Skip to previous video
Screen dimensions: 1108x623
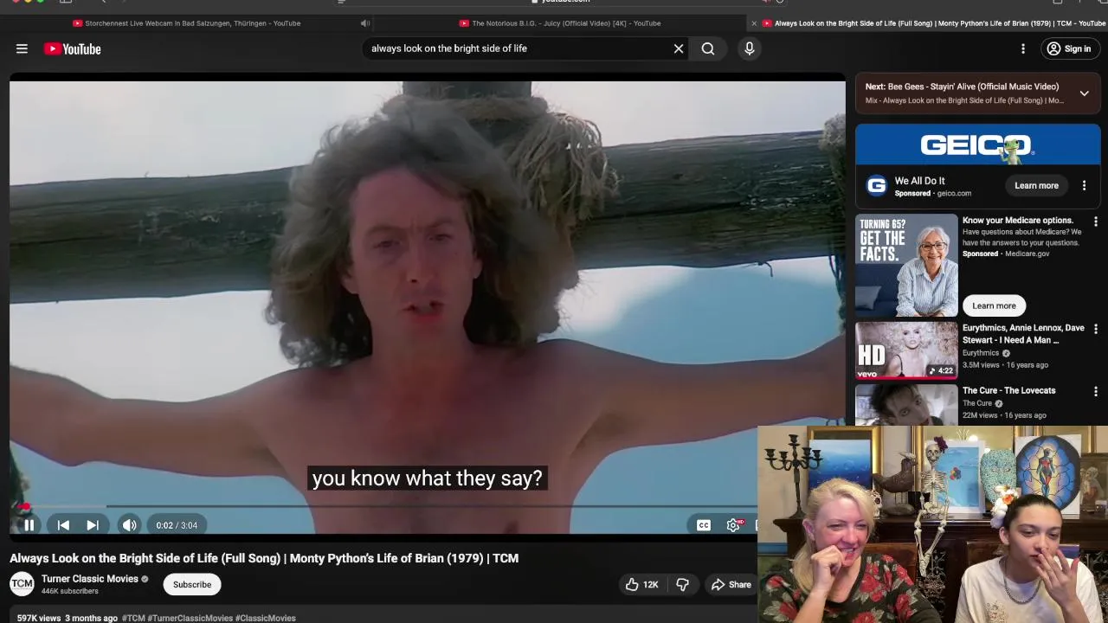(63, 525)
